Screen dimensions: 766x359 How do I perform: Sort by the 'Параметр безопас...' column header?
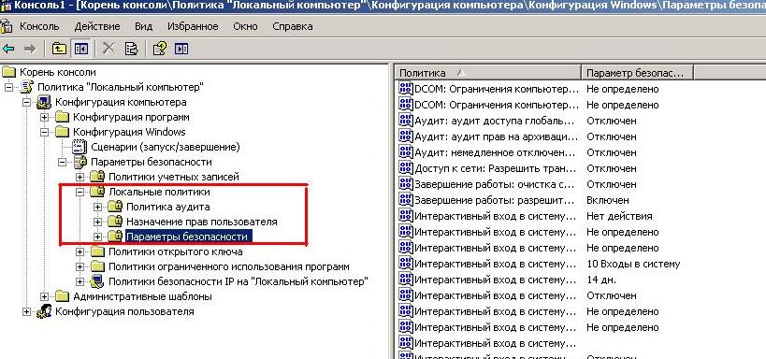(x=638, y=73)
